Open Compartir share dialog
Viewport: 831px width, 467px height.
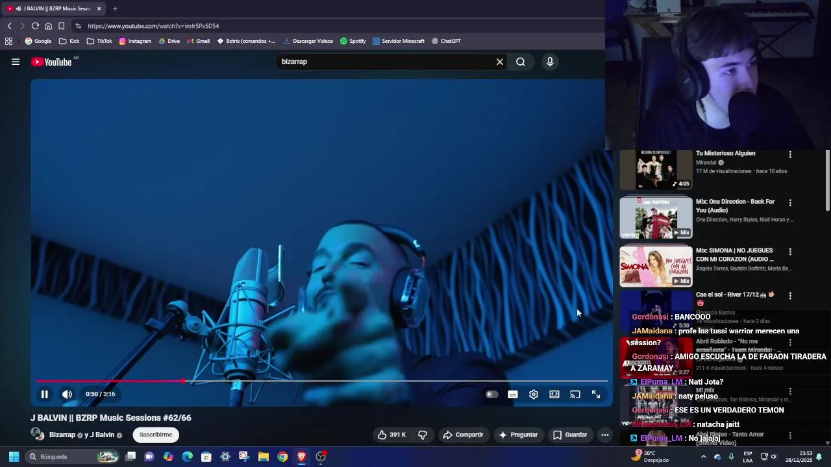click(463, 435)
